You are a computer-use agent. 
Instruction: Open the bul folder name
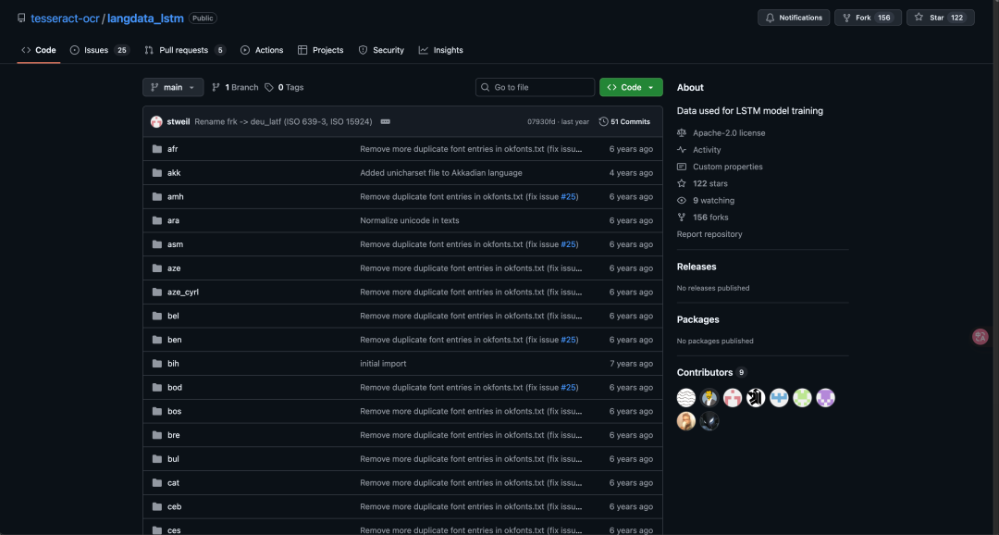[173, 459]
